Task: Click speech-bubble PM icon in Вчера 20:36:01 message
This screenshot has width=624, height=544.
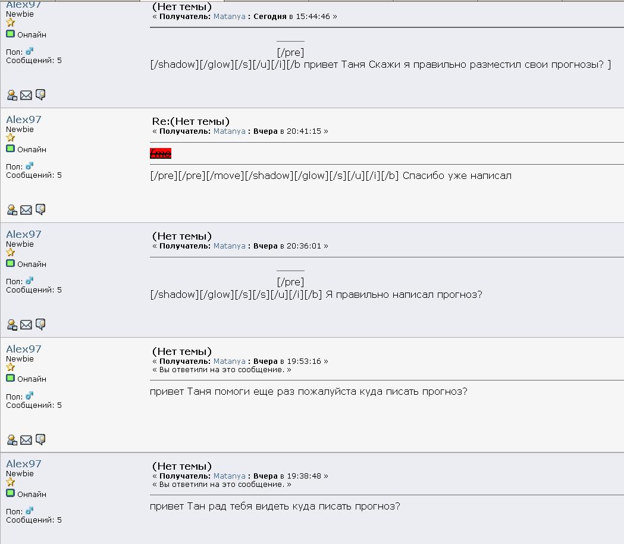Action: 40,324
